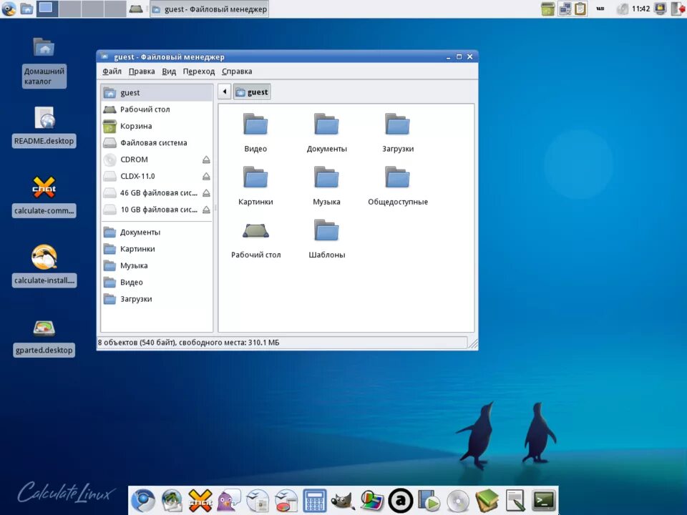Open the mail client dock icon

point(172,500)
